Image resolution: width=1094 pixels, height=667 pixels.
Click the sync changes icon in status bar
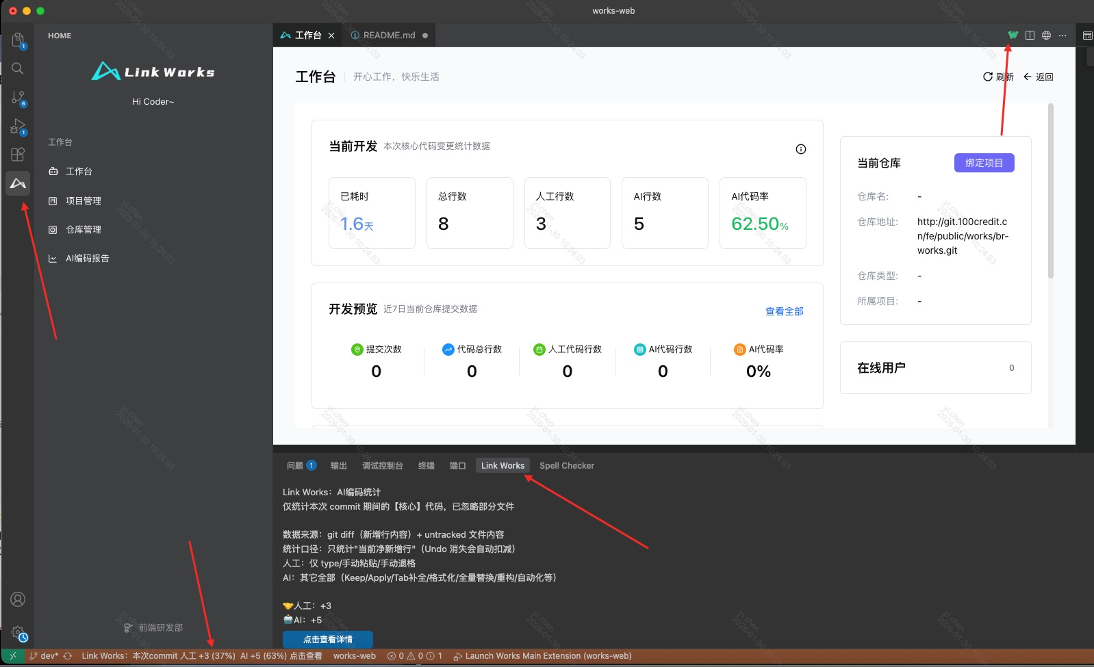68,655
